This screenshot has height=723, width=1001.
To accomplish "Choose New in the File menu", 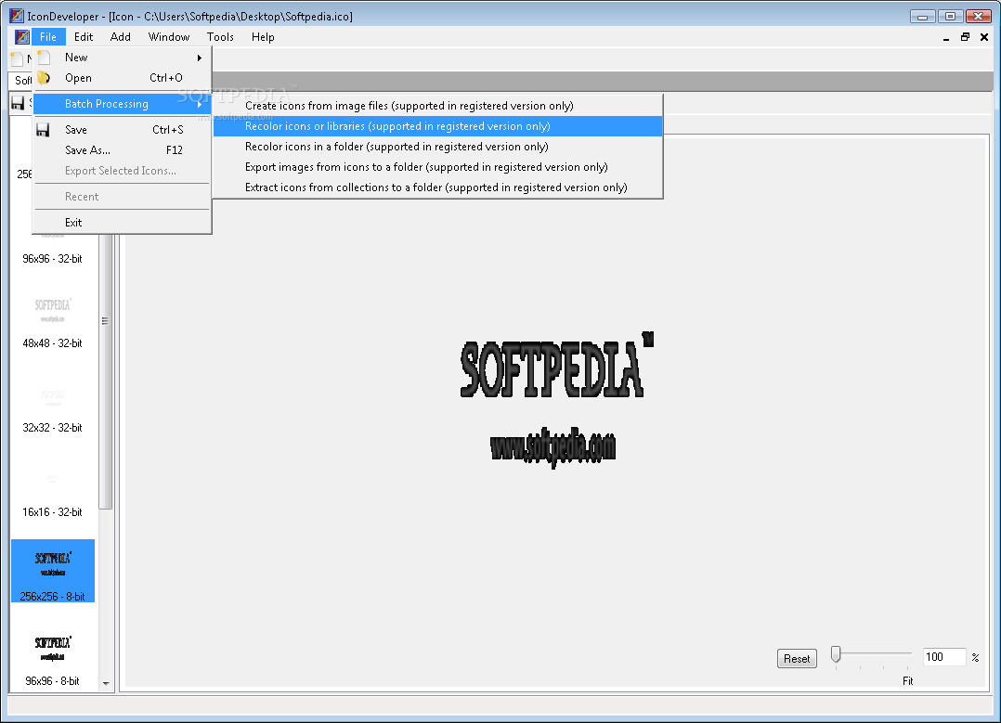I will click(x=122, y=58).
